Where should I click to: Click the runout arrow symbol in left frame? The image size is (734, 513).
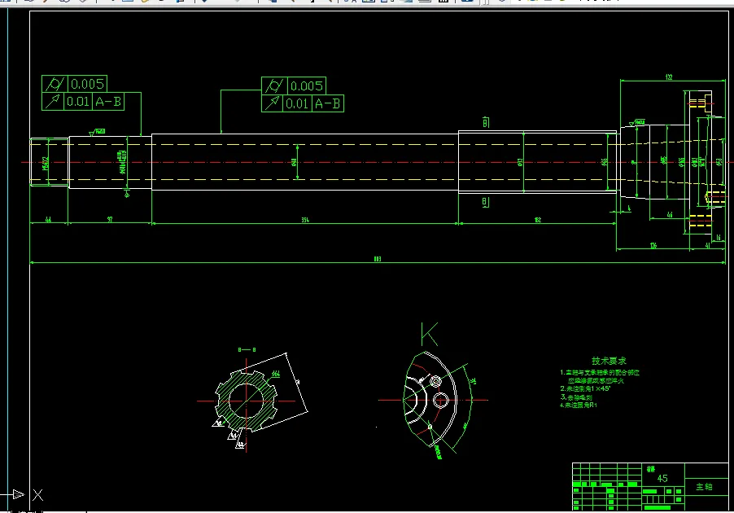[53, 102]
